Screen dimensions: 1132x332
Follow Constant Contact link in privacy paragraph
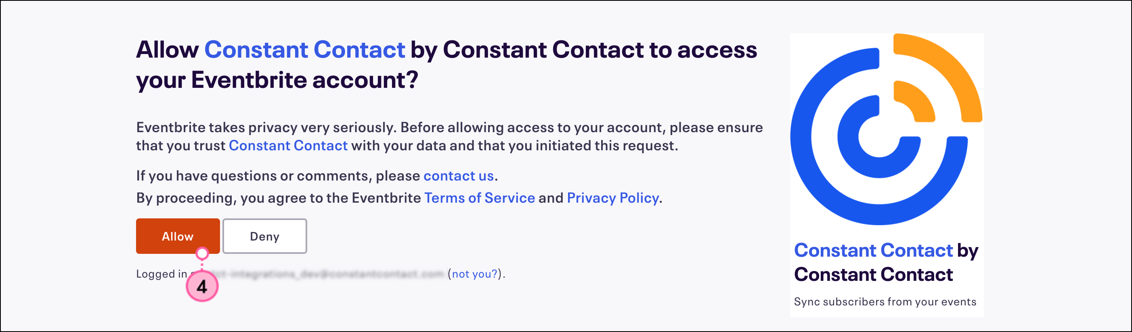pyautogui.click(x=288, y=145)
